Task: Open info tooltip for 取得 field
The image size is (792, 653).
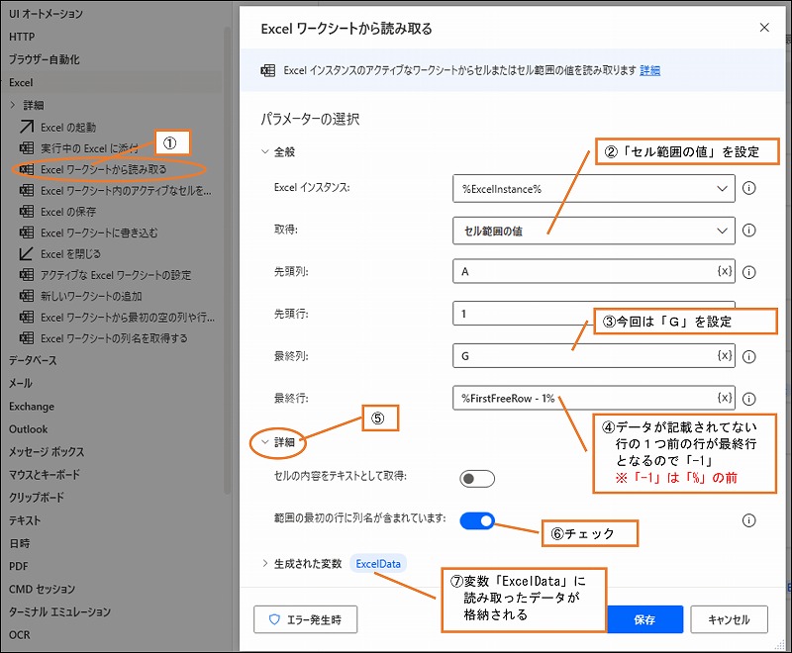Action: 749,231
